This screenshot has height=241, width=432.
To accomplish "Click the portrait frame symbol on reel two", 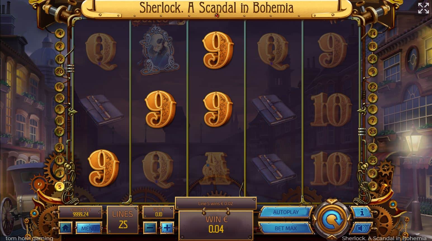I will (159, 50).
